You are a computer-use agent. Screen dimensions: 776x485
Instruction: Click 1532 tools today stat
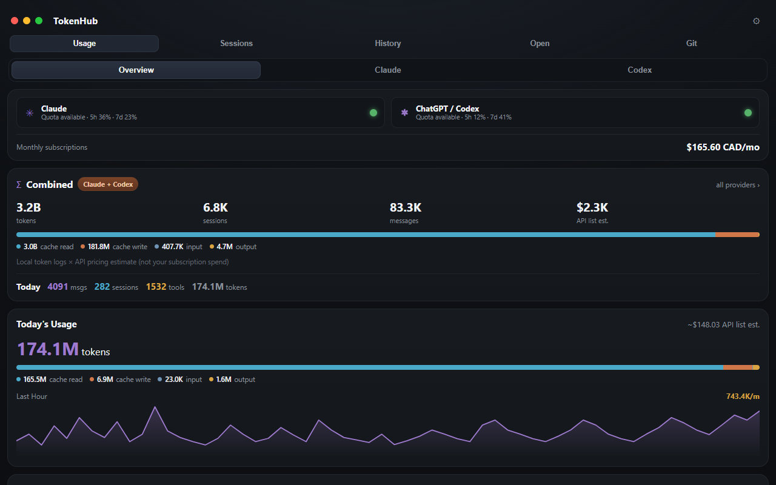[165, 287]
